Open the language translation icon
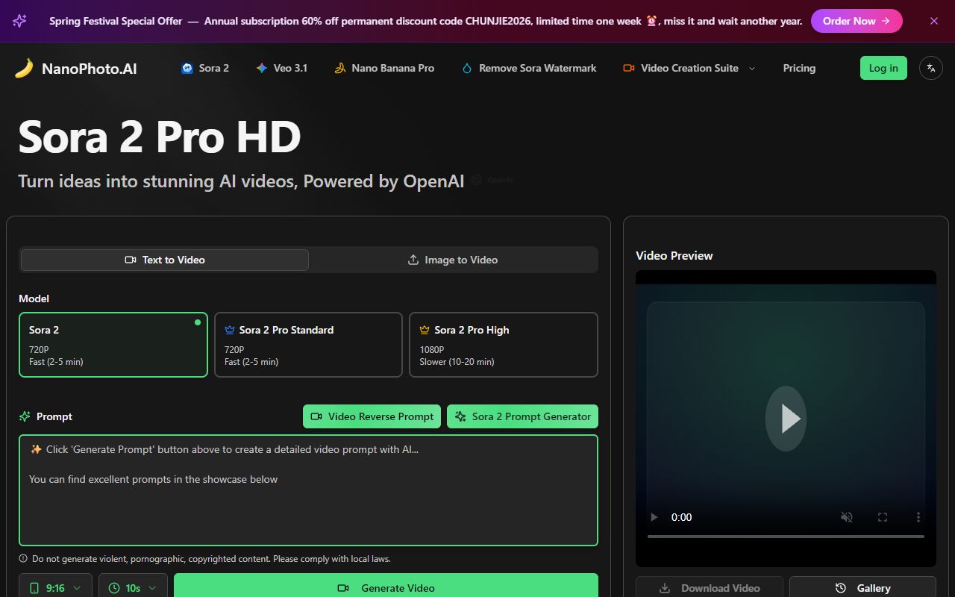This screenshot has width=955, height=597. (x=930, y=68)
